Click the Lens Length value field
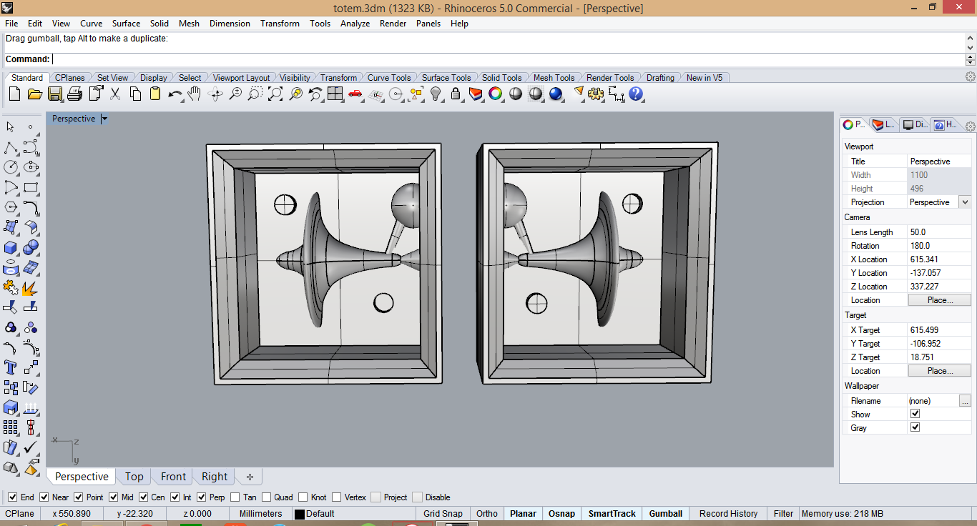 tap(940, 232)
